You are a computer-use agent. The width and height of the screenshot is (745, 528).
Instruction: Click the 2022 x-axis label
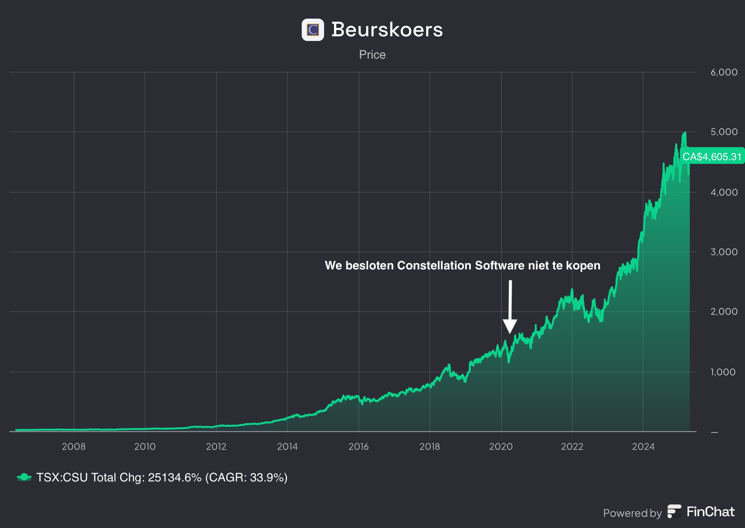pyautogui.click(x=572, y=446)
